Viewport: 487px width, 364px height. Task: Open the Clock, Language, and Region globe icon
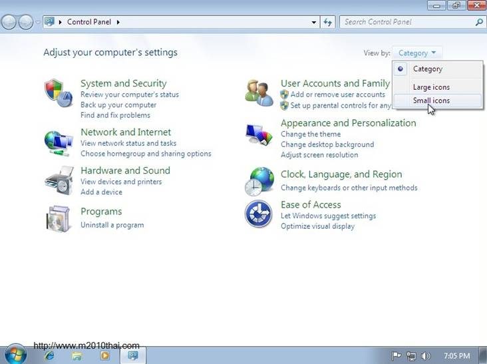pos(259,182)
